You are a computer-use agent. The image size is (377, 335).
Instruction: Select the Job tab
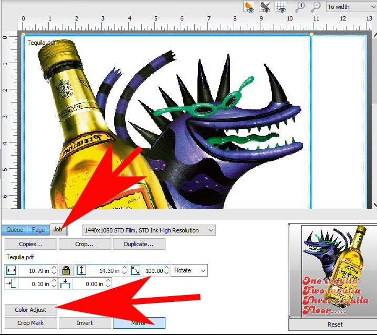tap(58, 229)
